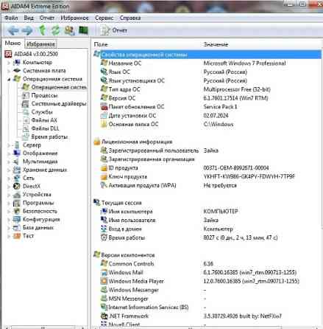This screenshot has width=323, height=329.
Task: Go up one level with green arrow
Action: (43, 30)
